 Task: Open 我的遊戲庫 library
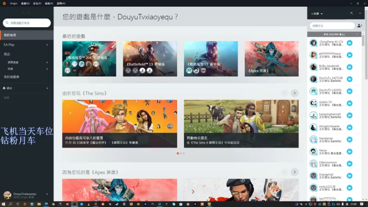[11, 77]
